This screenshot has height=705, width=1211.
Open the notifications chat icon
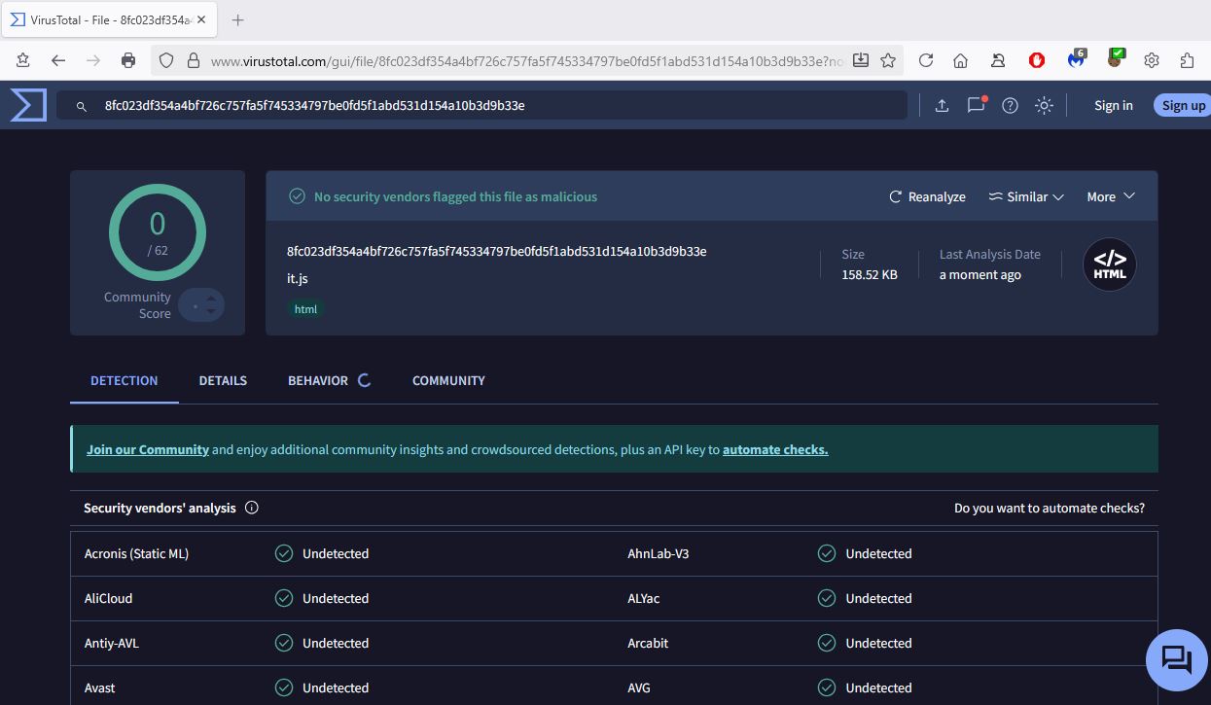click(x=976, y=105)
